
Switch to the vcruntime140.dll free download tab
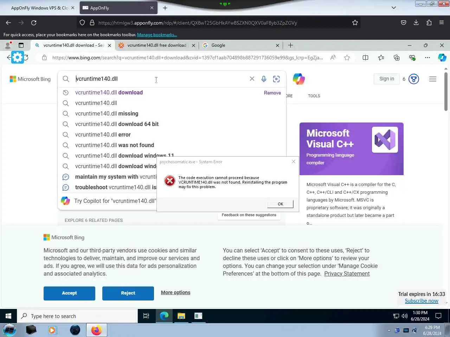pos(157,45)
